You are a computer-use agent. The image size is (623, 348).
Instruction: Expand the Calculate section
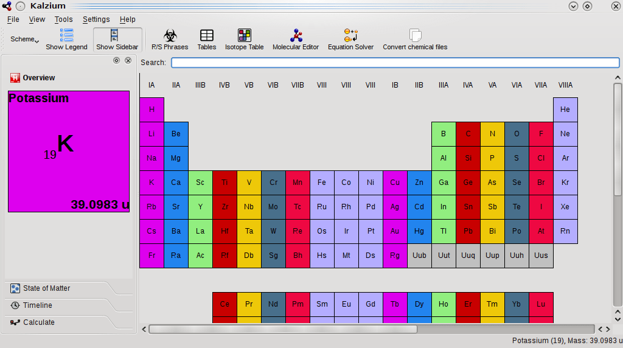[38, 322]
